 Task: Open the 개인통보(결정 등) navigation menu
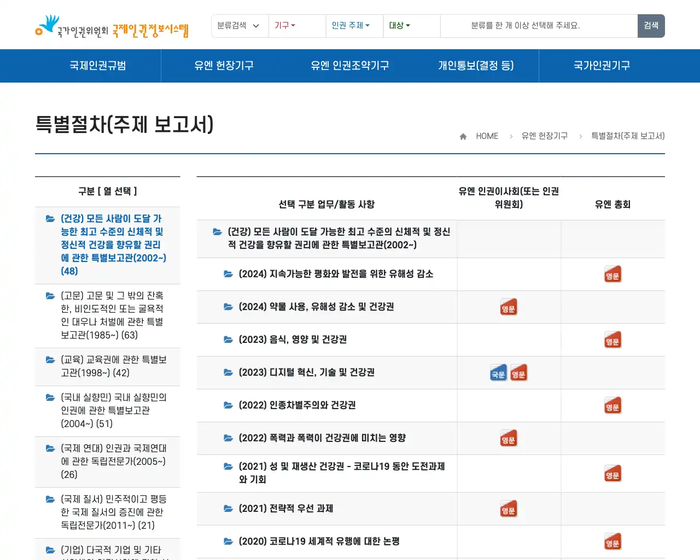pyautogui.click(x=476, y=66)
